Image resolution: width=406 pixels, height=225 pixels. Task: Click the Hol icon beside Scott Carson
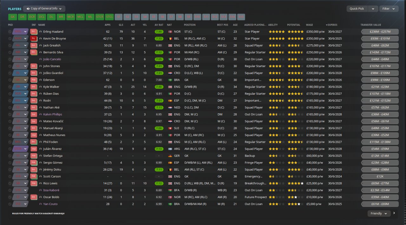(x=34, y=177)
